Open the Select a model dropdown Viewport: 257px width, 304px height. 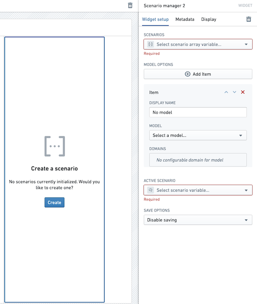click(x=198, y=136)
